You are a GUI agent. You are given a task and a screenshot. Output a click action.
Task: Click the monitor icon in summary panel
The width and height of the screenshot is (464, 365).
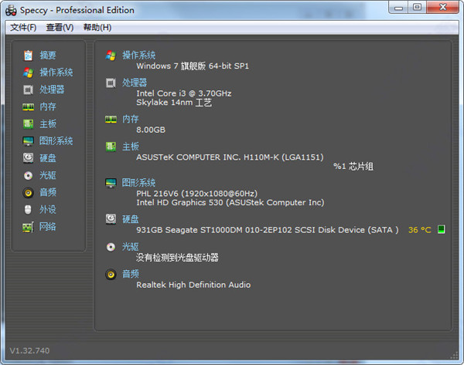coord(111,183)
